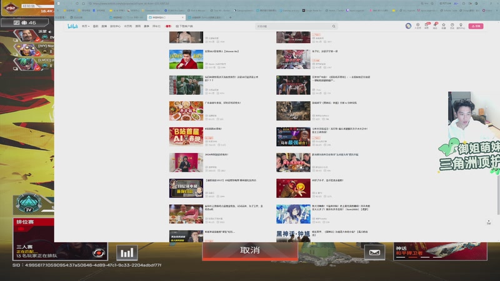
Task: Click the speaker icon beside 派蒙
Action: (50, 32)
